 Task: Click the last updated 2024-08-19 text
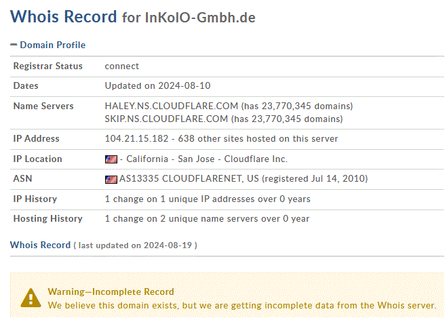click(x=135, y=245)
